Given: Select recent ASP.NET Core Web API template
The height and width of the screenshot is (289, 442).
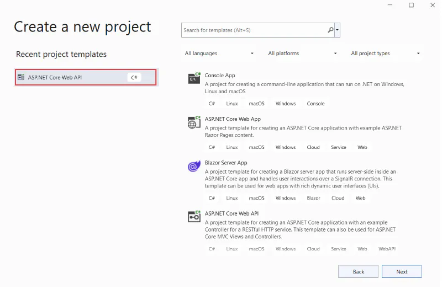Looking at the screenshot, I should tap(86, 77).
